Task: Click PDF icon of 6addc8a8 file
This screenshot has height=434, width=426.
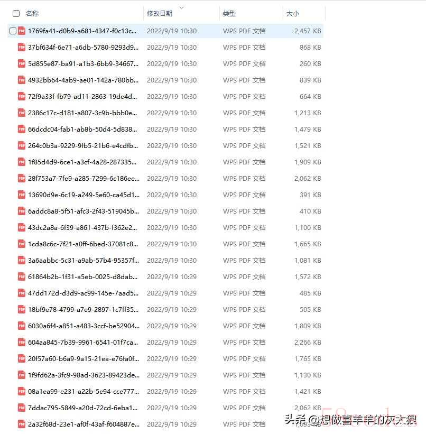Action: (x=22, y=211)
